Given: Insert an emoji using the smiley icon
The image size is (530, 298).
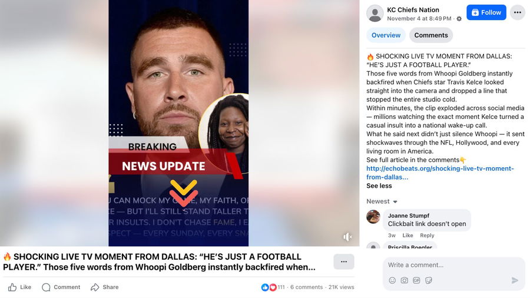Looking at the screenshot, I should (392, 280).
